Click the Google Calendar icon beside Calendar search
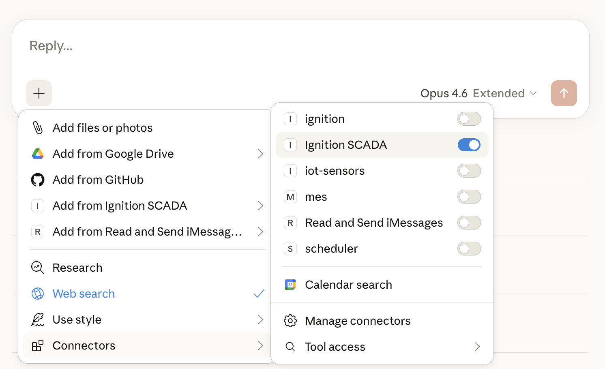The height and width of the screenshot is (369, 605). [290, 285]
